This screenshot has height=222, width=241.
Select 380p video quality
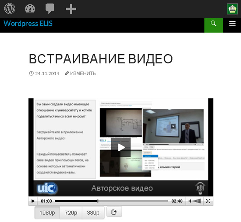93,213
